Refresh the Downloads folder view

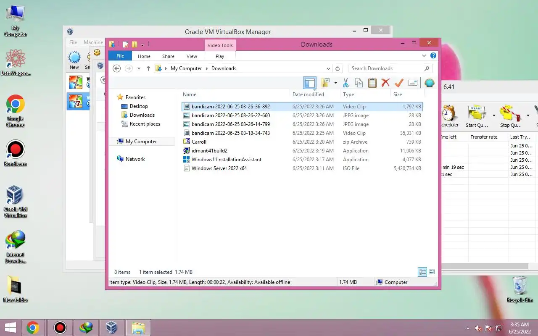pos(338,68)
